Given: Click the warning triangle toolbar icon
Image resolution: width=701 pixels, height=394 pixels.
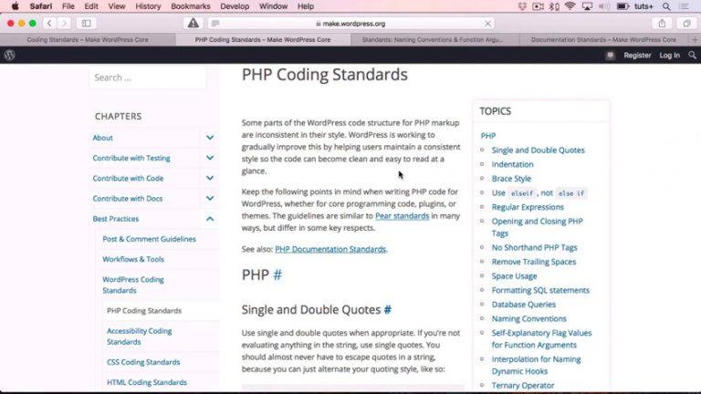Looking at the screenshot, I should tap(194, 23).
